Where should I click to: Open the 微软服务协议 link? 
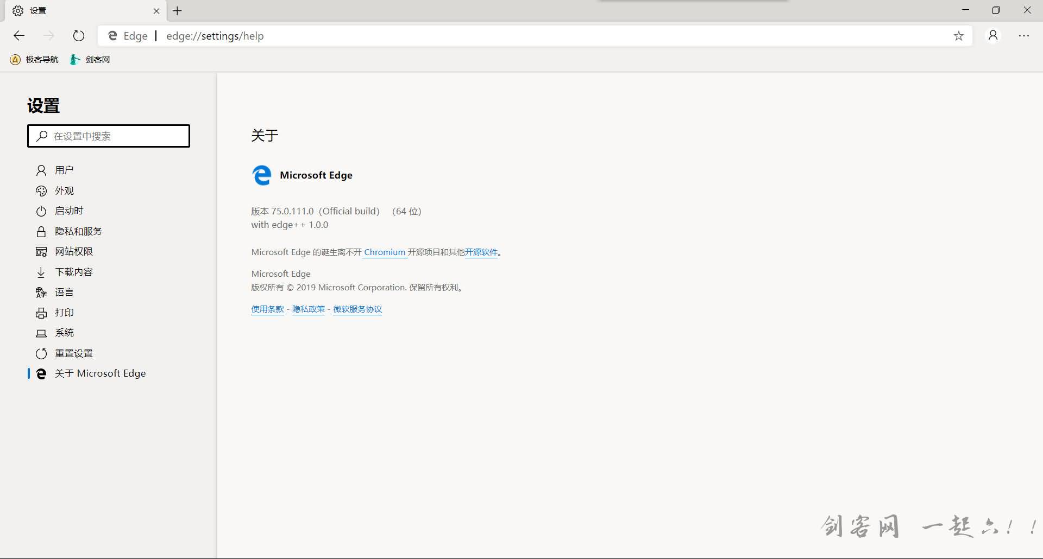click(x=357, y=309)
